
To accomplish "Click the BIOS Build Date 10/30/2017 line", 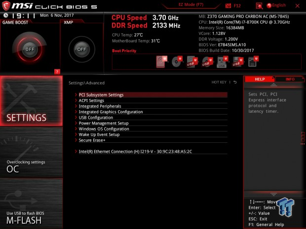I will pos(226,50).
